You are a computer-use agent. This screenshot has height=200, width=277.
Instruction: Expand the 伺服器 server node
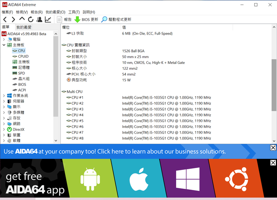click(x=4, y=101)
